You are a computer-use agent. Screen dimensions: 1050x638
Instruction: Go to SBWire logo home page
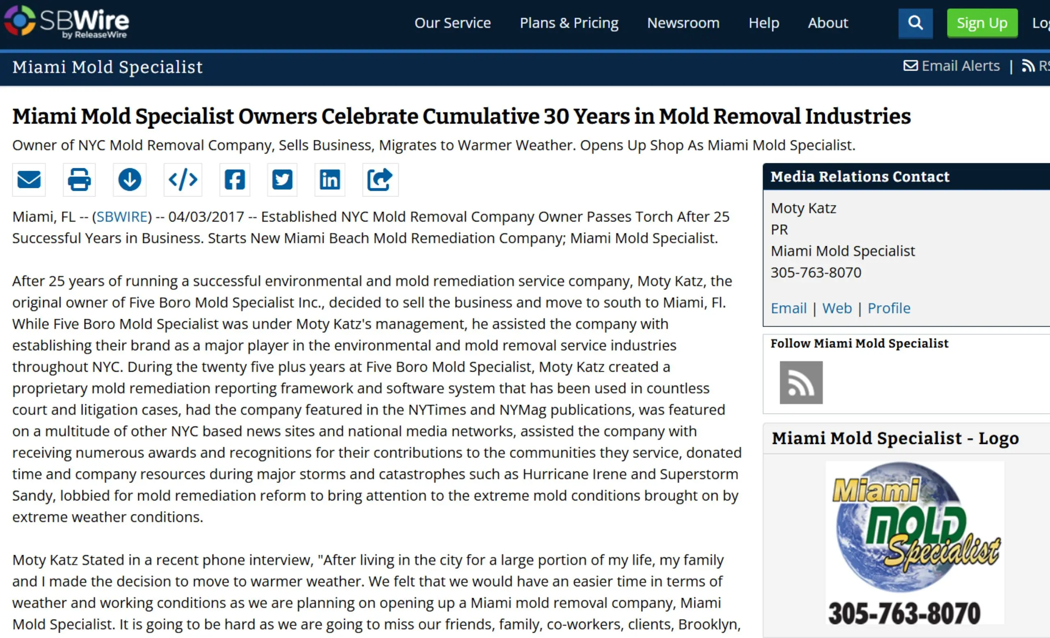tap(66, 22)
